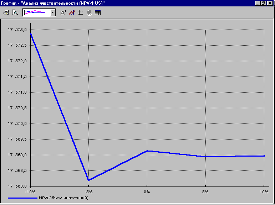Click the NPV line minimum point at -5%
The width and height of the screenshot is (275, 205).
coord(88,180)
